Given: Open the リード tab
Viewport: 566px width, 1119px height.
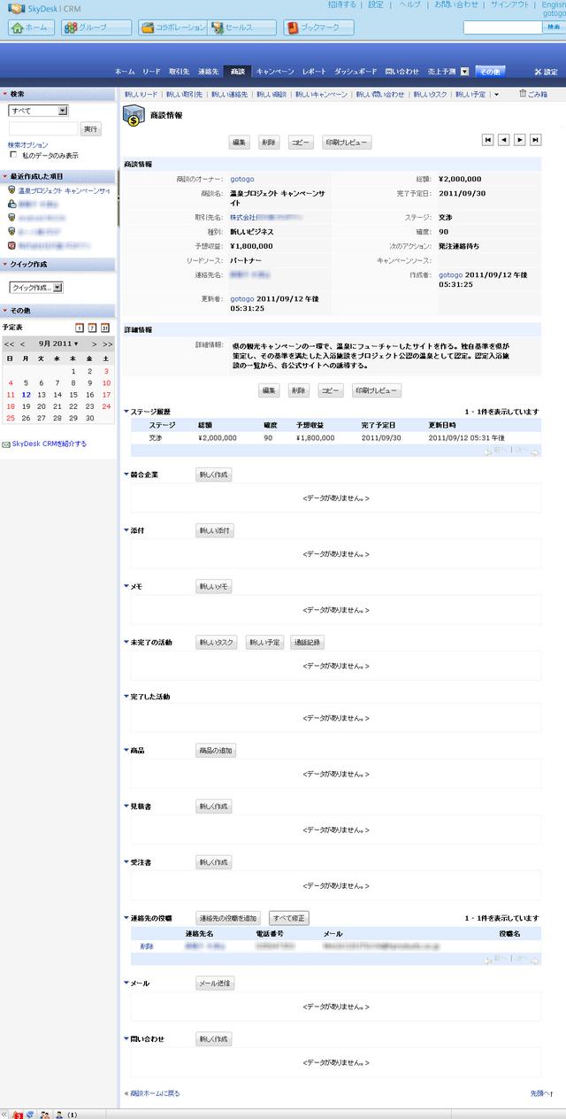Looking at the screenshot, I should tap(151, 71).
